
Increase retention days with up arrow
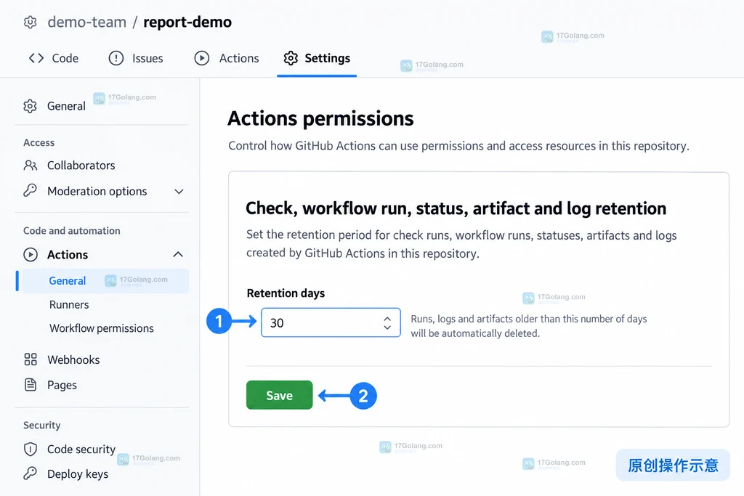388,319
